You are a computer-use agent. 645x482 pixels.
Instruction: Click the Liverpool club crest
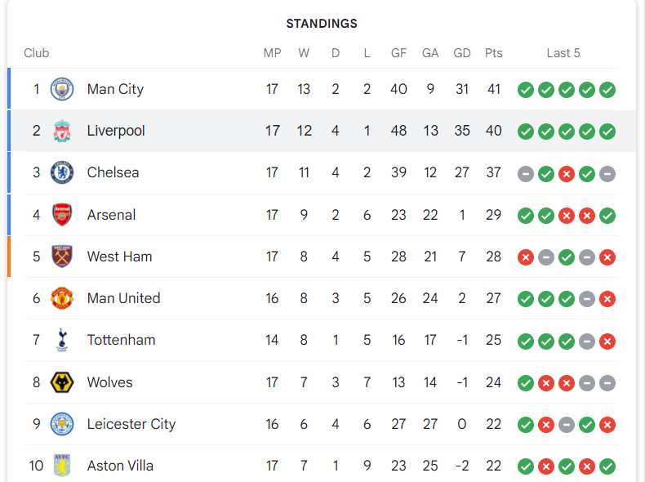(x=62, y=131)
